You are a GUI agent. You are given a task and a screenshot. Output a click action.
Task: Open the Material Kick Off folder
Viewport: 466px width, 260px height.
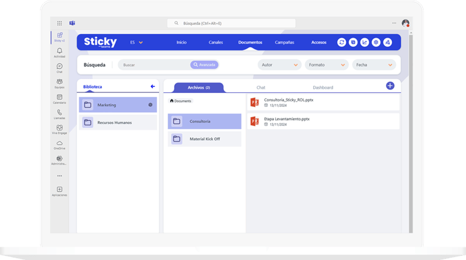click(204, 139)
